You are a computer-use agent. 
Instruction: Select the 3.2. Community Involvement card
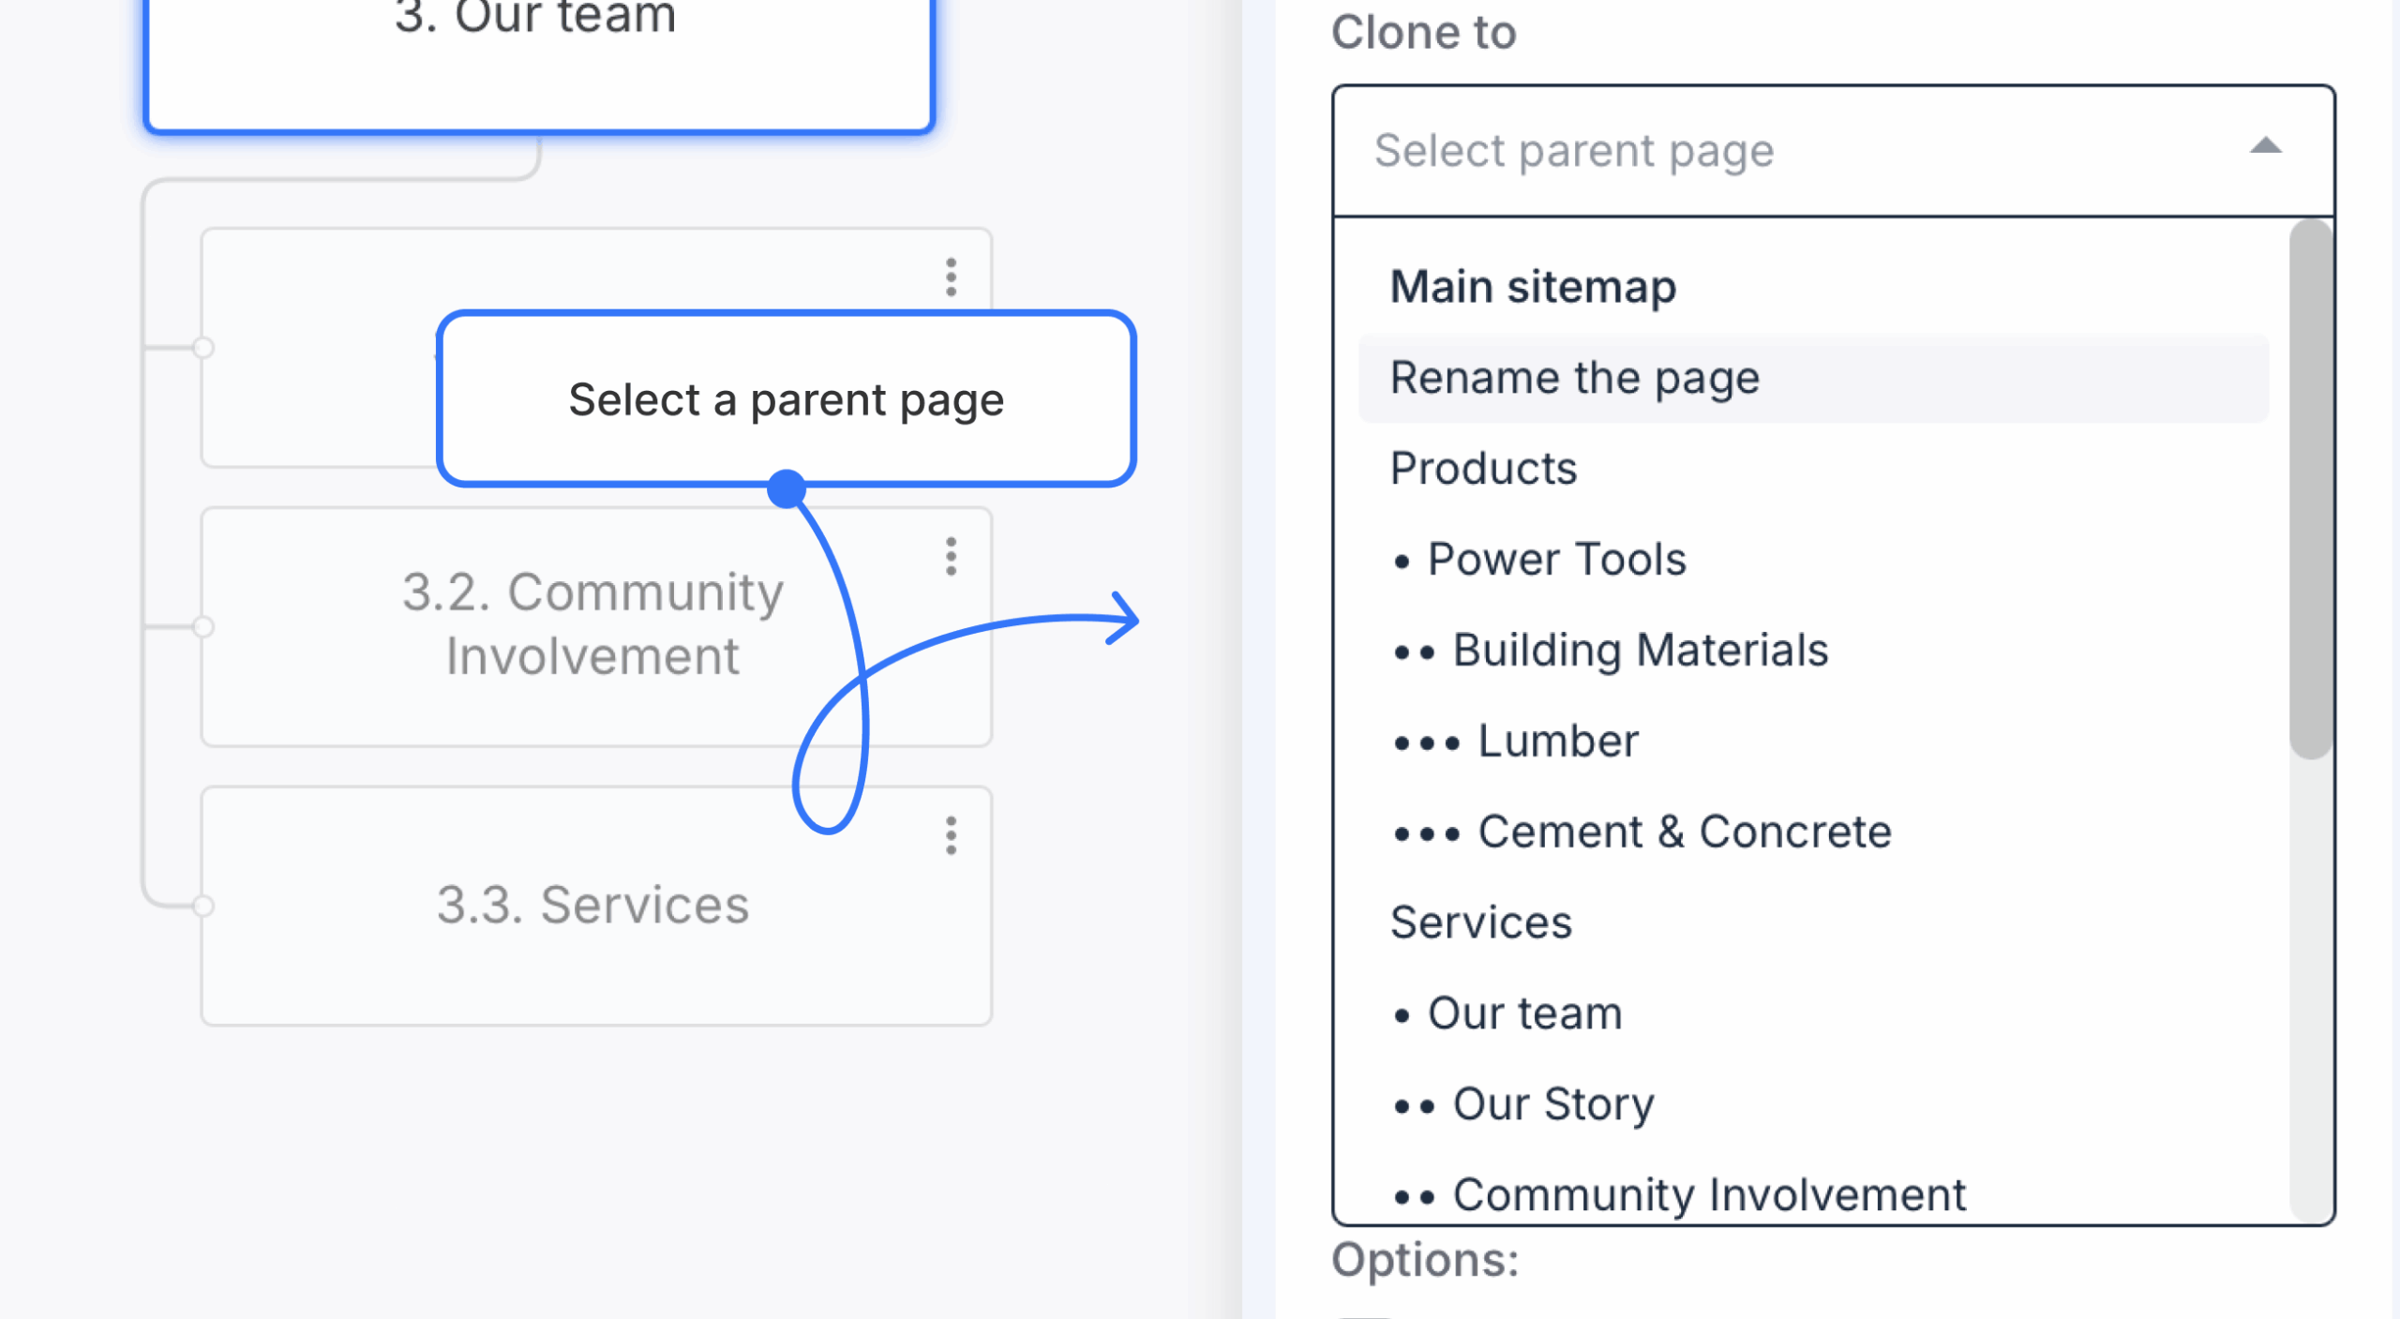[x=596, y=626]
